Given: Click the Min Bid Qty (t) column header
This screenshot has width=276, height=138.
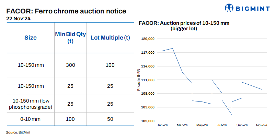Looking at the screenshot, I should pos(70,38).
